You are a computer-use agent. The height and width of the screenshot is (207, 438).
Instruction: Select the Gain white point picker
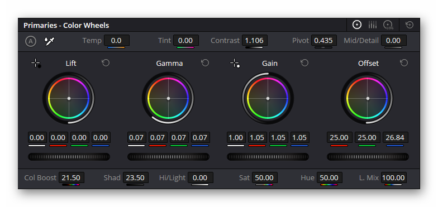coord(235,64)
